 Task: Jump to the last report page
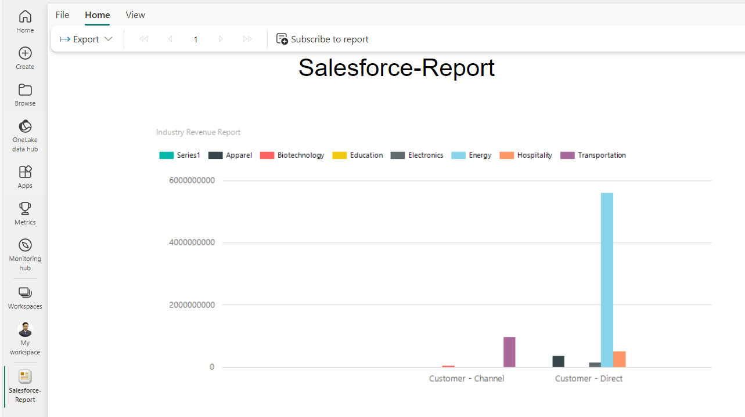click(247, 39)
